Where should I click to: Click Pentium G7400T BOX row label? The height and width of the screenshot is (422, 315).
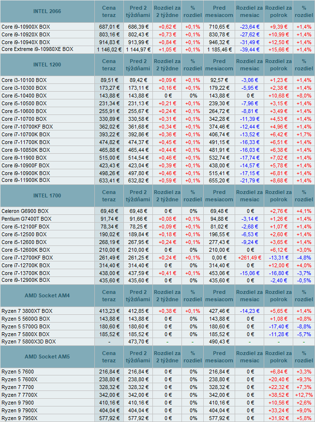click(x=26, y=219)
